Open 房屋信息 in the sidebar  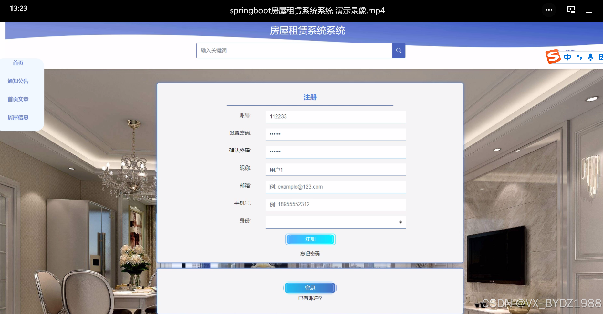(18, 118)
